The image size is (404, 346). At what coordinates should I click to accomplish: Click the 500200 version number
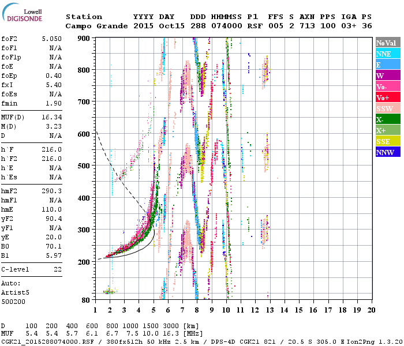click(x=13, y=302)
